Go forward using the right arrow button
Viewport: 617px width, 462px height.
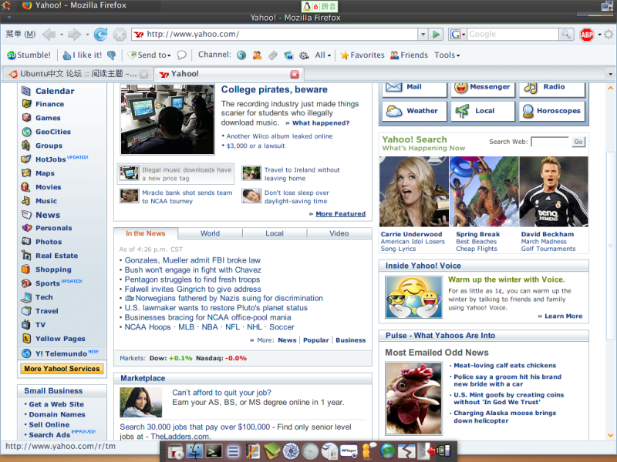pyautogui.click(x=74, y=35)
